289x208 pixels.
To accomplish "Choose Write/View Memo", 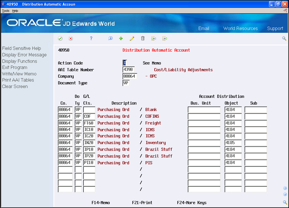I will (19, 74).
